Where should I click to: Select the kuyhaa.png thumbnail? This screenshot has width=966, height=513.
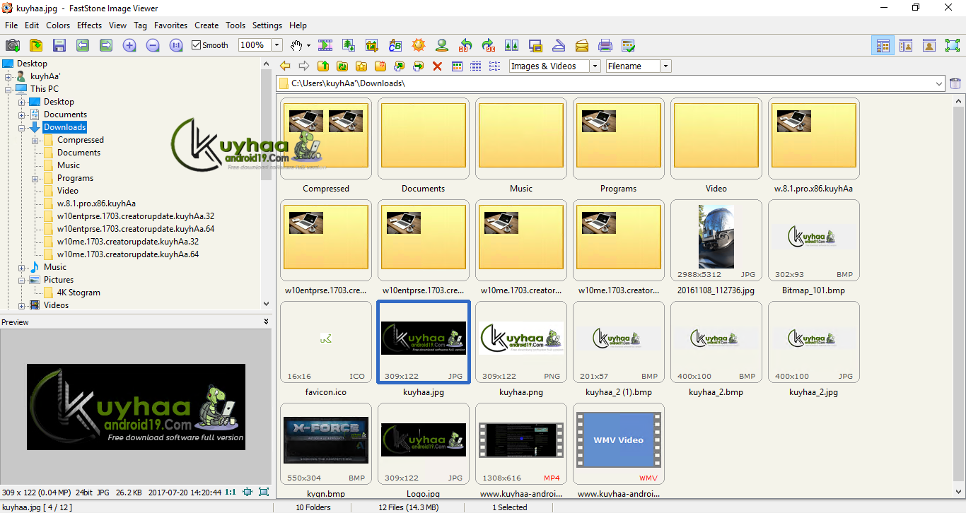[521, 343]
